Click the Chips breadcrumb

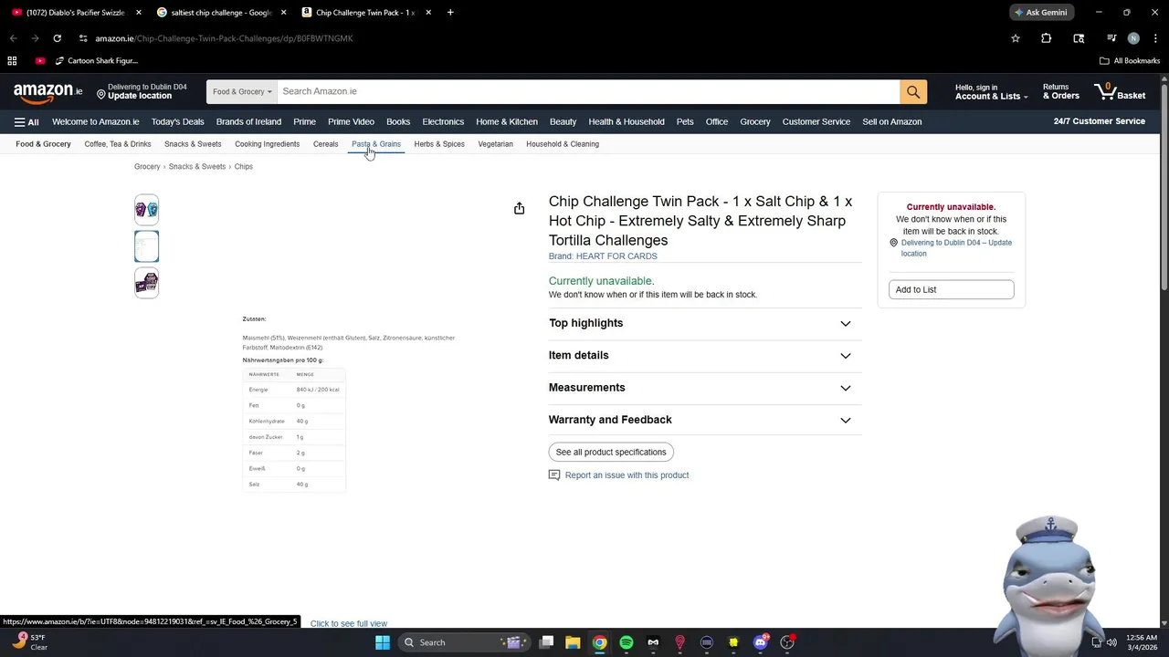(x=243, y=167)
